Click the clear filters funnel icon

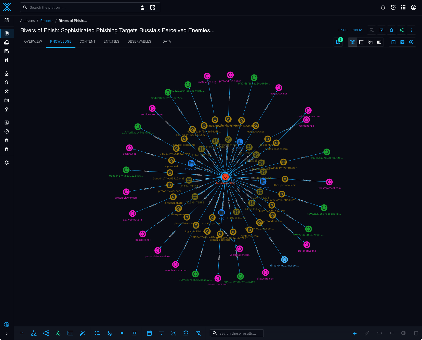pos(198,333)
